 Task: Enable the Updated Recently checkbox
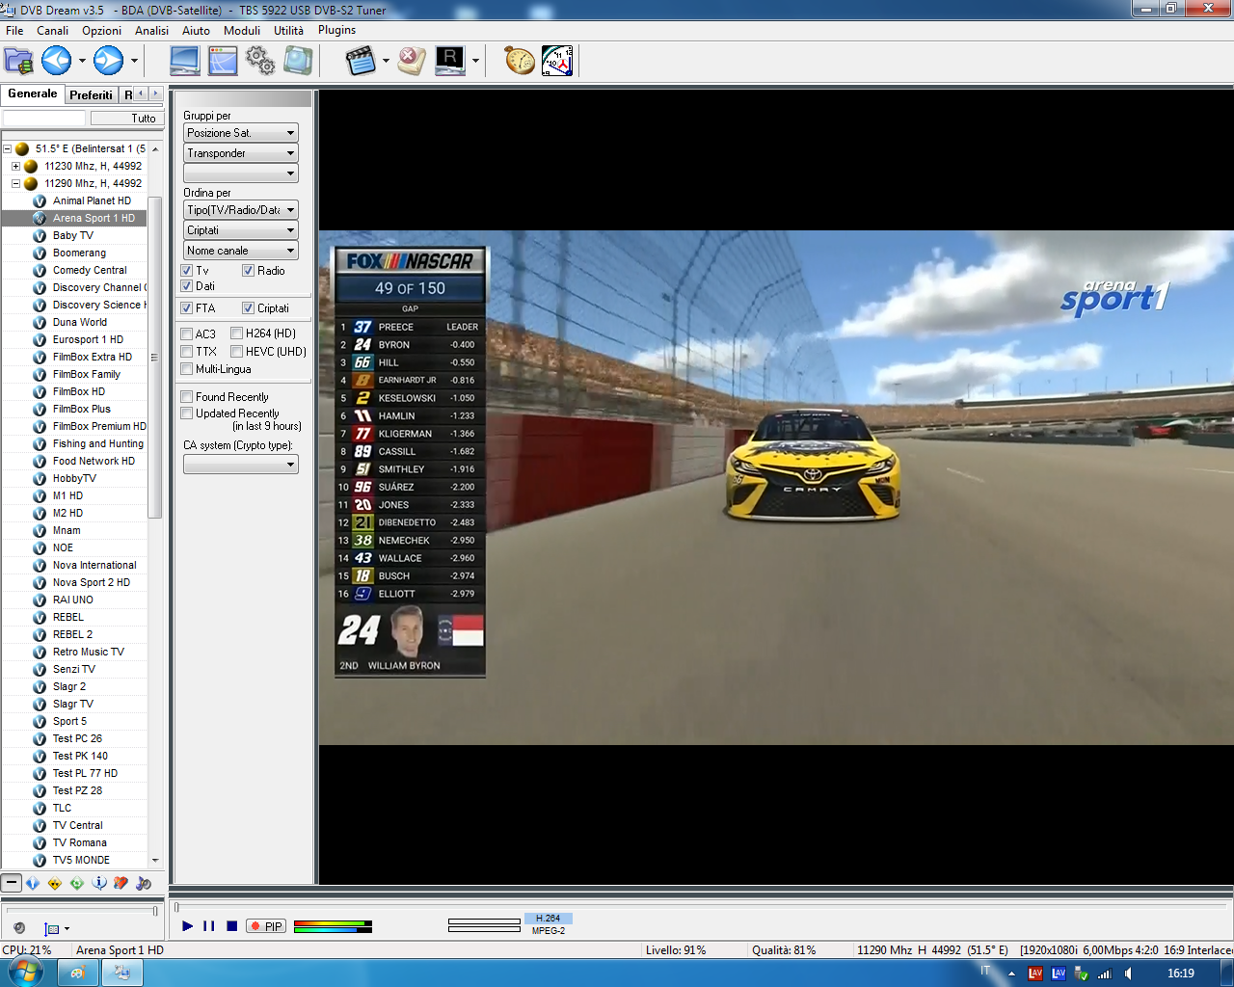[x=187, y=413]
